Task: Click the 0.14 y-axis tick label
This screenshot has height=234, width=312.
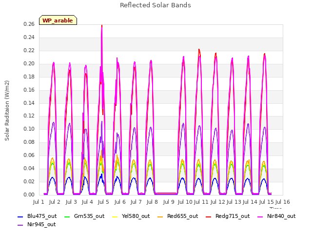Action: click(29, 103)
